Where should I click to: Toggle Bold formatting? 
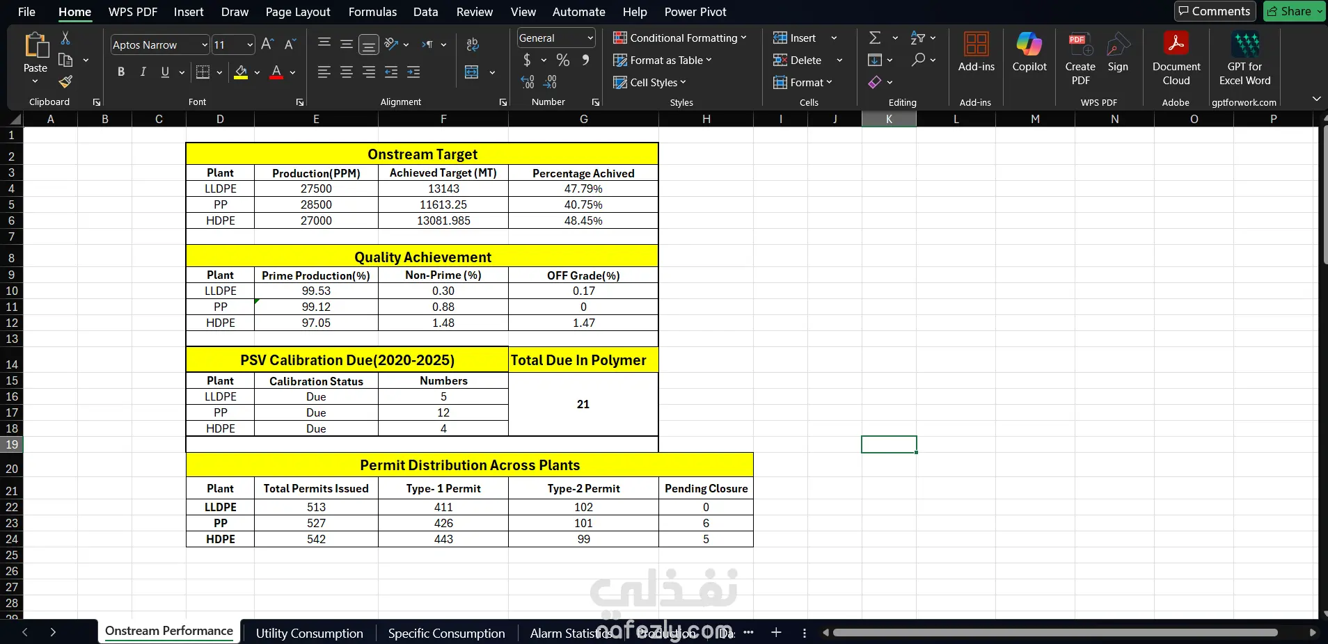[x=121, y=72]
